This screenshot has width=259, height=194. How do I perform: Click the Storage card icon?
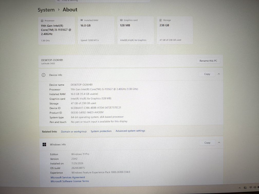pos(161,20)
